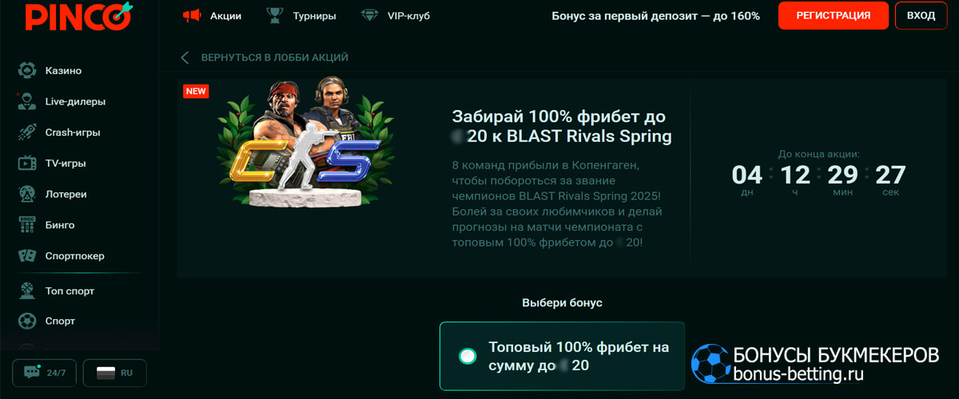Open Спортпокер cards icon
This screenshot has width=959, height=399.
pyautogui.click(x=27, y=256)
